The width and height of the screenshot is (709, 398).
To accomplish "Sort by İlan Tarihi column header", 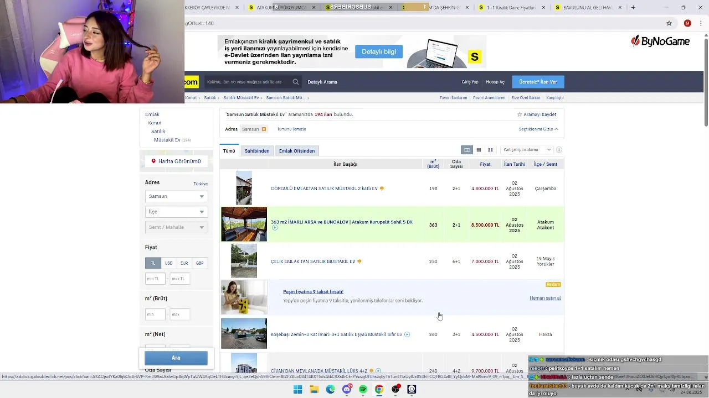I will (x=515, y=164).
